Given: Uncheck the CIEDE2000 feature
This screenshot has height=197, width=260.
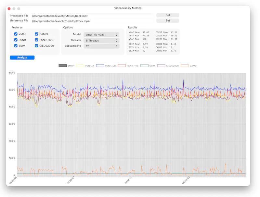Looking at the screenshot, I should 36,46.
